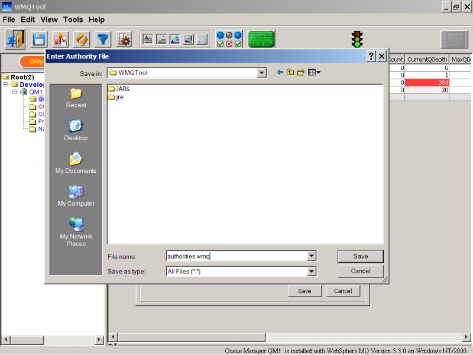Click the third staircase level icon
The width and height of the screenshot is (473, 355).
[x=175, y=39]
